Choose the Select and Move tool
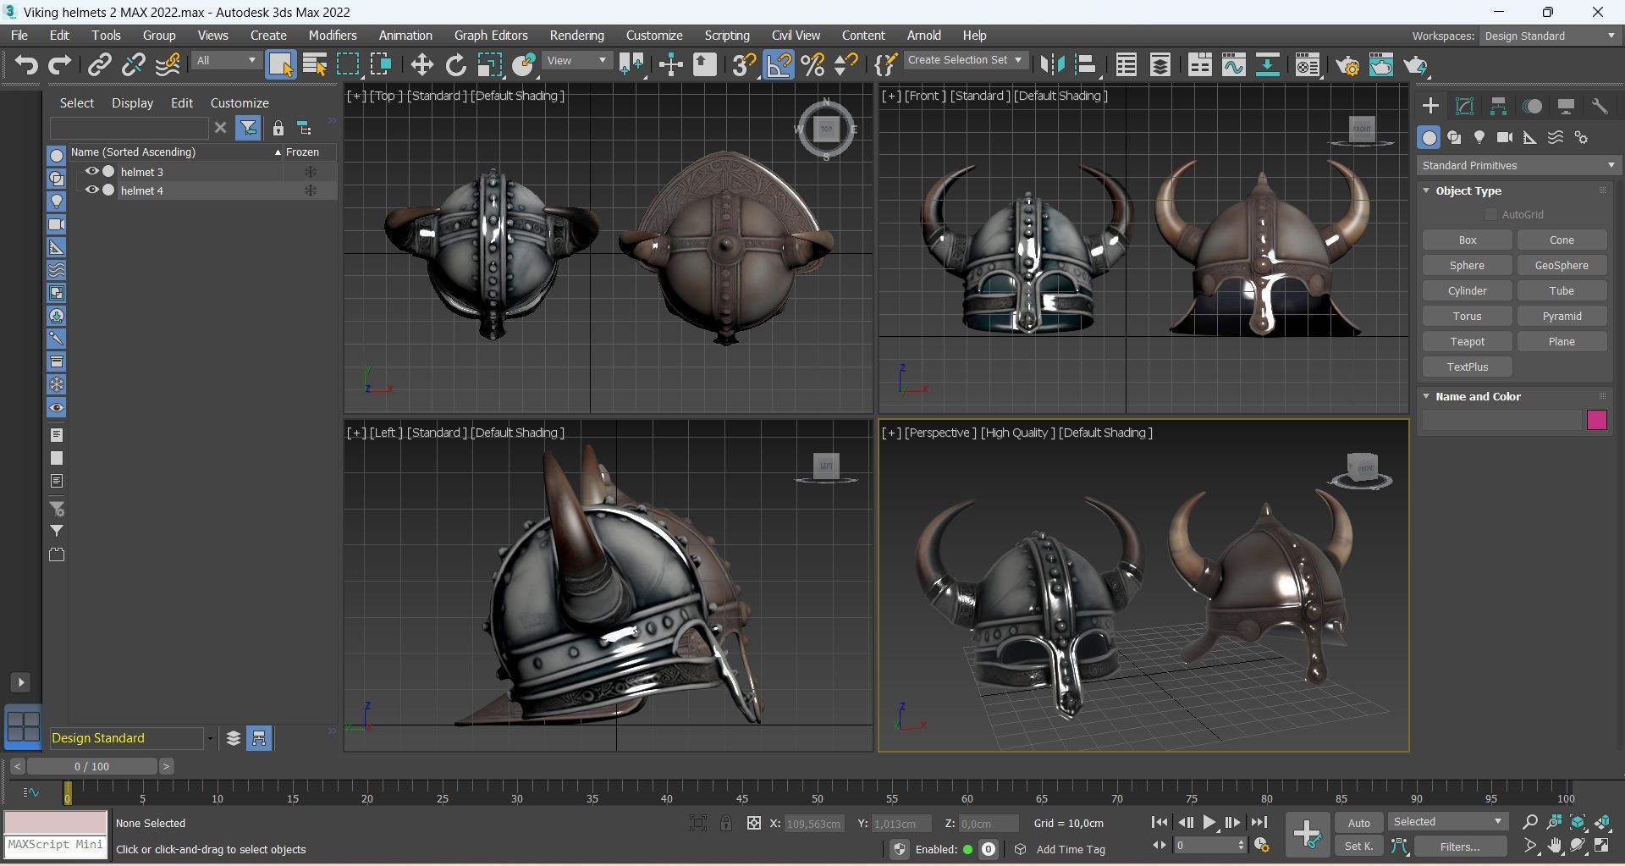This screenshot has height=866, width=1625. 421,64
